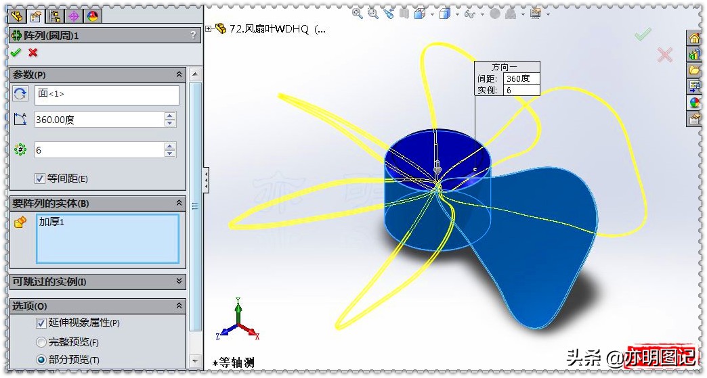
Task: Decrease angle with 360.00度 down arrow
Action: [x=170, y=123]
